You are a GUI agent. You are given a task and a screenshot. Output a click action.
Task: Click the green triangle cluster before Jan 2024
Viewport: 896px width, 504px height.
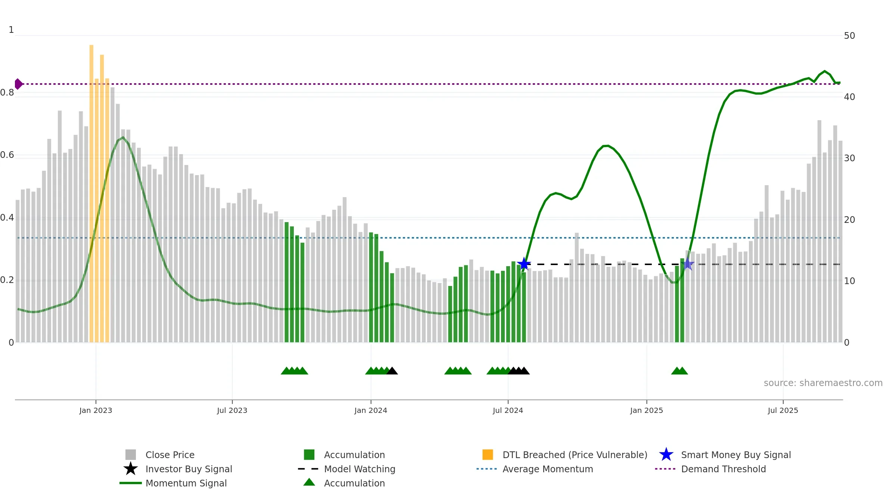pyautogui.click(x=294, y=371)
